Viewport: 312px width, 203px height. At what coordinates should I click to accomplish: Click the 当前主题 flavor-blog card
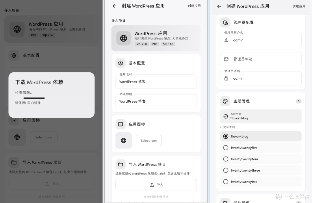pyautogui.click(x=261, y=116)
